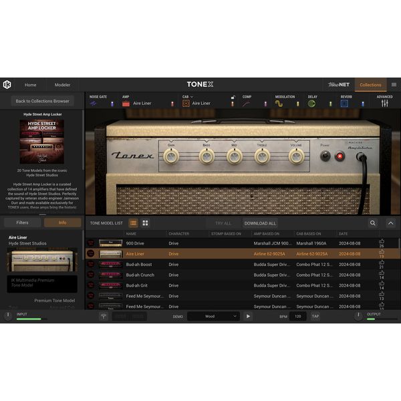Expand the CAB dropdown arrow

pyautogui.click(x=192, y=97)
